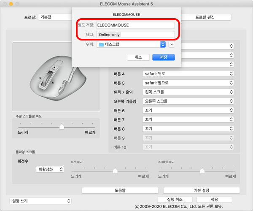The height and width of the screenshot is (211, 253).
Task: Click the 오른쪽 기울임 label
Action: pyautogui.click(x=125, y=101)
